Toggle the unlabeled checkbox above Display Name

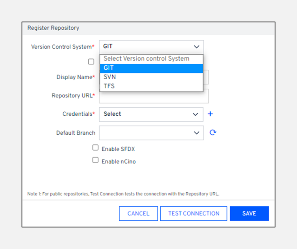(91, 62)
